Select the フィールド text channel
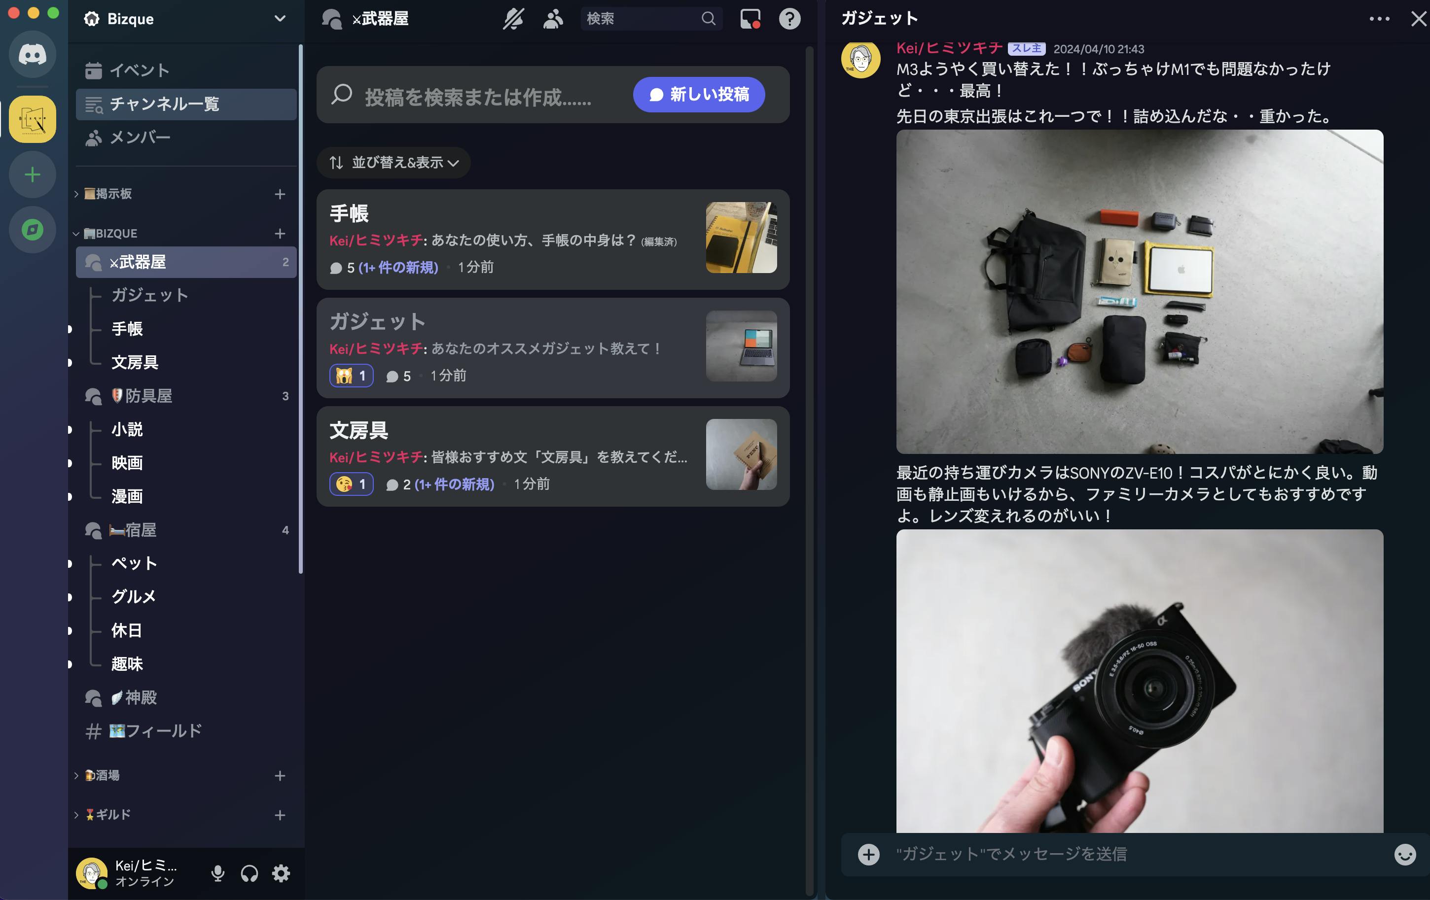Screen dimensions: 1430x900 pyautogui.click(x=186, y=731)
